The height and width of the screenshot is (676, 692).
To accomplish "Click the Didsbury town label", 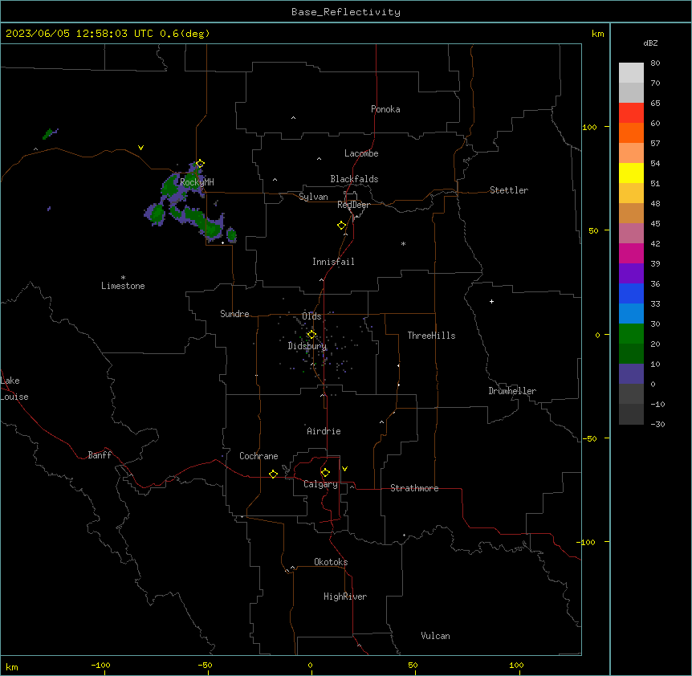I will coord(307,346).
